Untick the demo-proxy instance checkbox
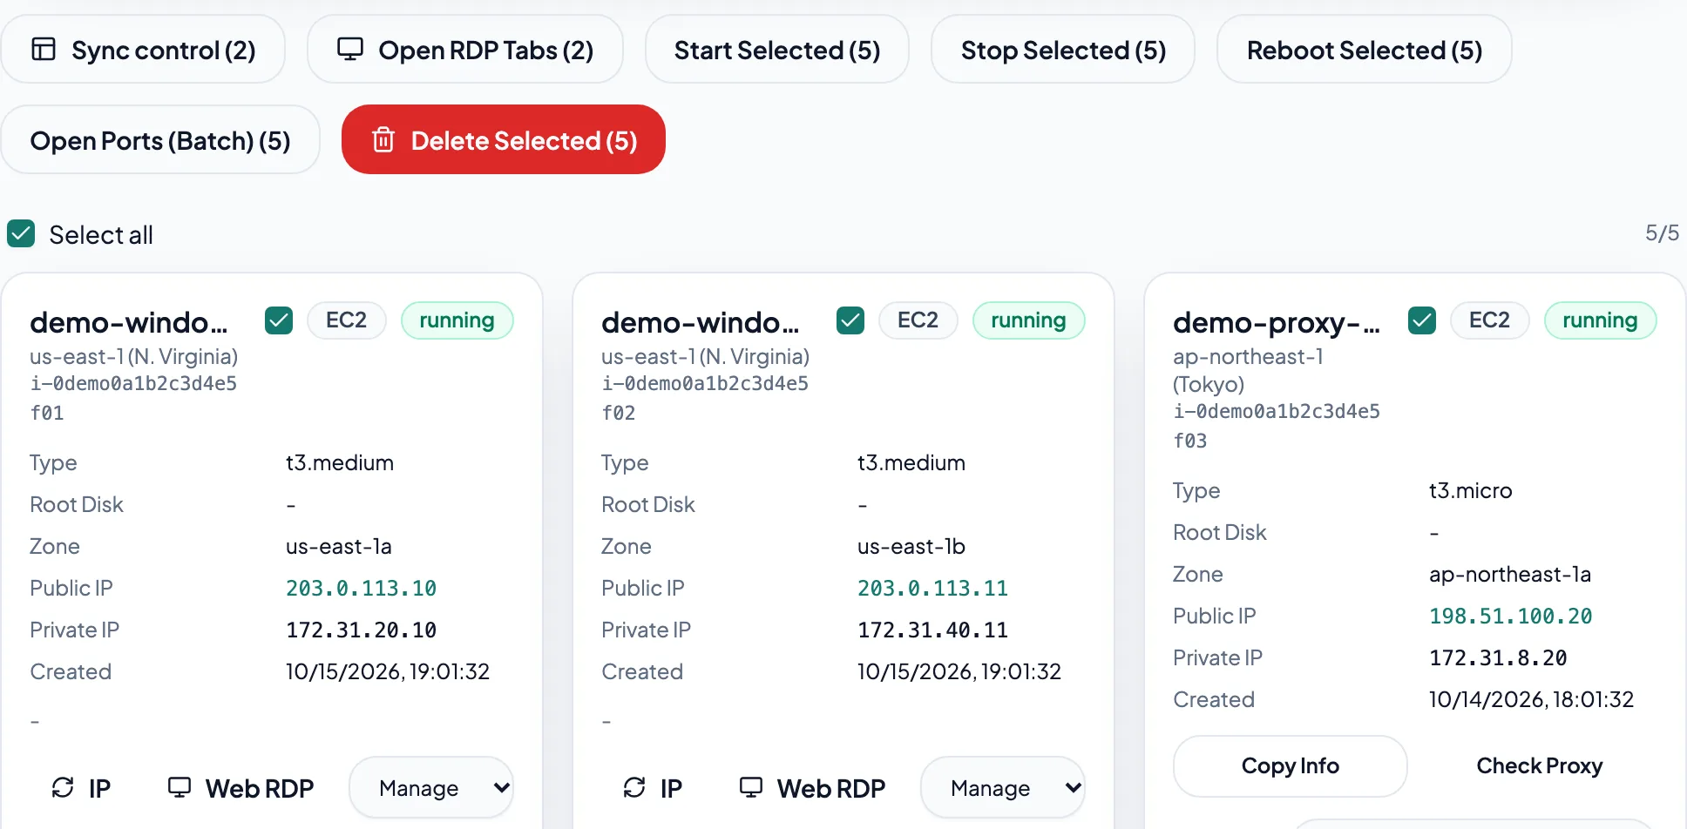Image resolution: width=1687 pixels, height=829 pixels. [1422, 320]
